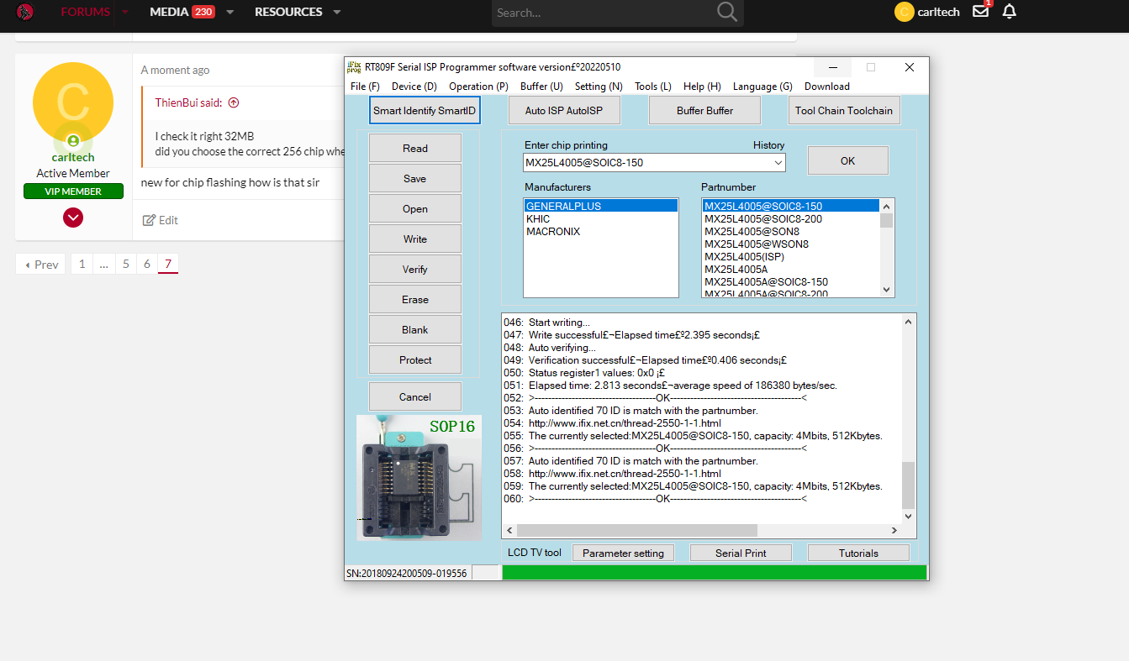Image resolution: width=1129 pixels, height=661 pixels.
Task: Open the alerts bell icon
Action: (x=1010, y=12)
